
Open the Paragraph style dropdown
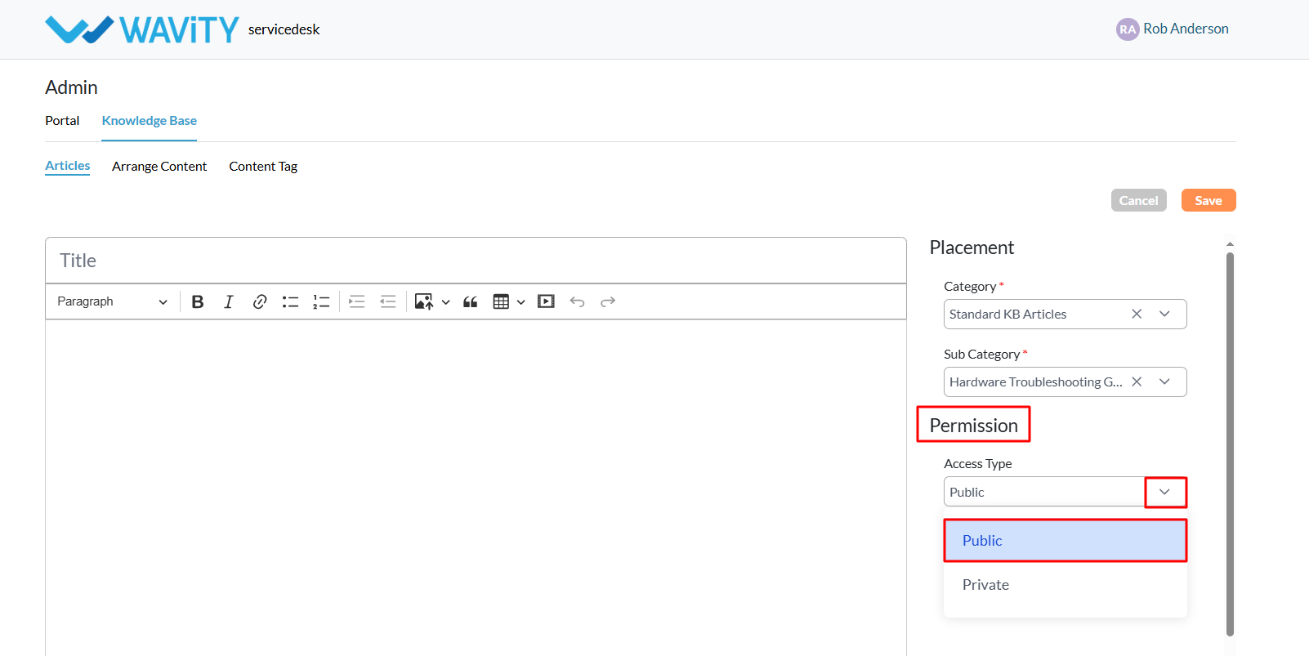112,301
